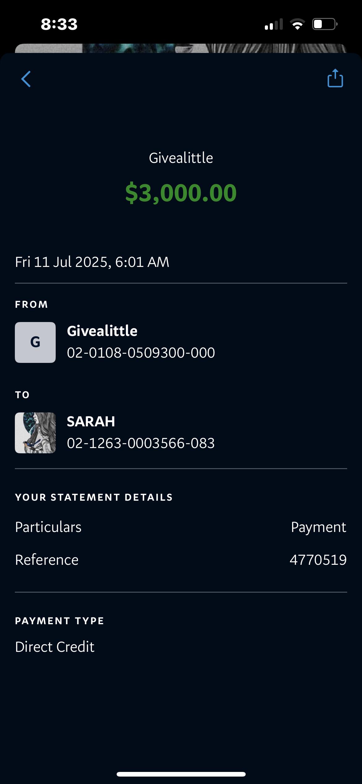The image size is (362, 784).
Task: Tap the back chevron arrow
Action: [x=26, y=79]
